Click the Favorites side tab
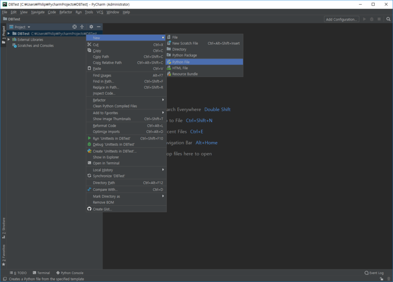393x282 pixels. point(4,255)
